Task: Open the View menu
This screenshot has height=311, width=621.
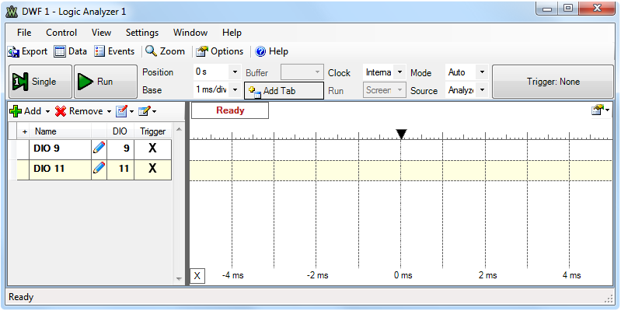Action: click(101, 33)
